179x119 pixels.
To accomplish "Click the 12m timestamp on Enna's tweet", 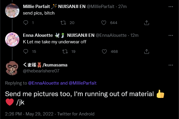I will pos(135,35).
